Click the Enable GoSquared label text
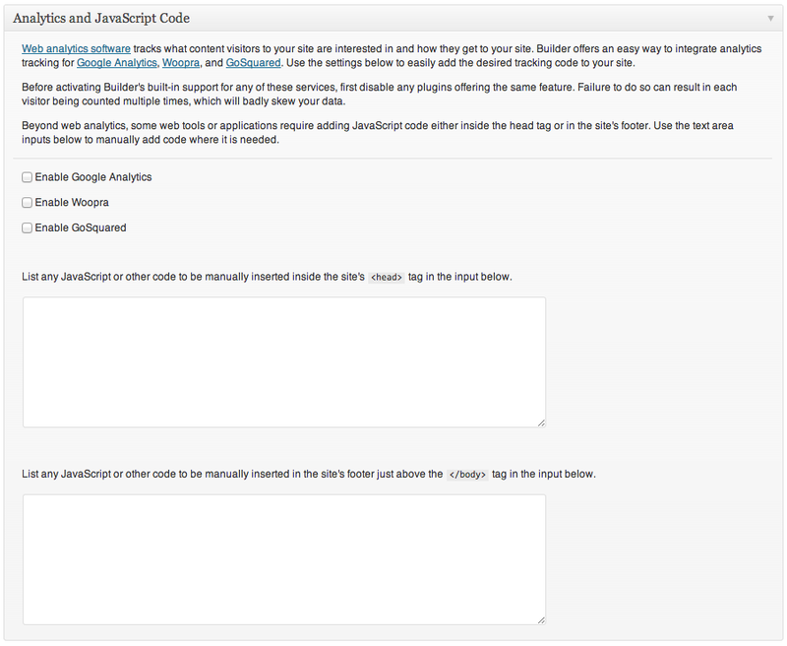The width and height of the screenshot is (787, 646). point(81,228)
